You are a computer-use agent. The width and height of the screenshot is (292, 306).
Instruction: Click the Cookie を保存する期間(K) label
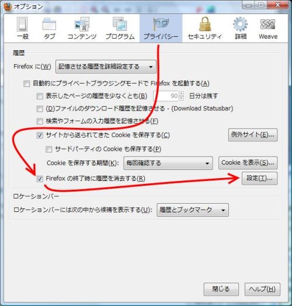click(x=83, y=163)
